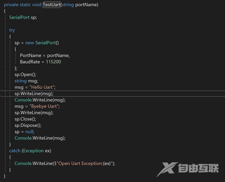This screenshot has width=225, height=182.
Task: Place cursor on sp.Open() call
Action: 25,74
